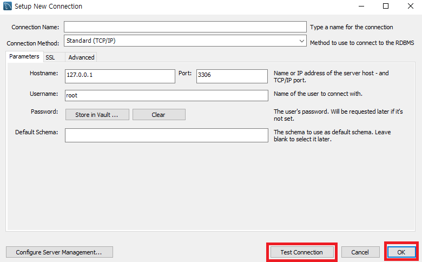Confirm with the OK button
This screenshot has height=262, width=422.
point(401,252)
